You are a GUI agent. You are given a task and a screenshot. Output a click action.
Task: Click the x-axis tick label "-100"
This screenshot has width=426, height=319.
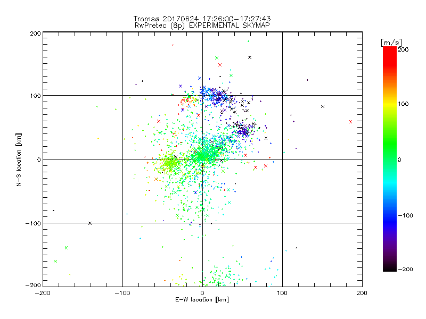pyautogui.click(x=122, y=293)
